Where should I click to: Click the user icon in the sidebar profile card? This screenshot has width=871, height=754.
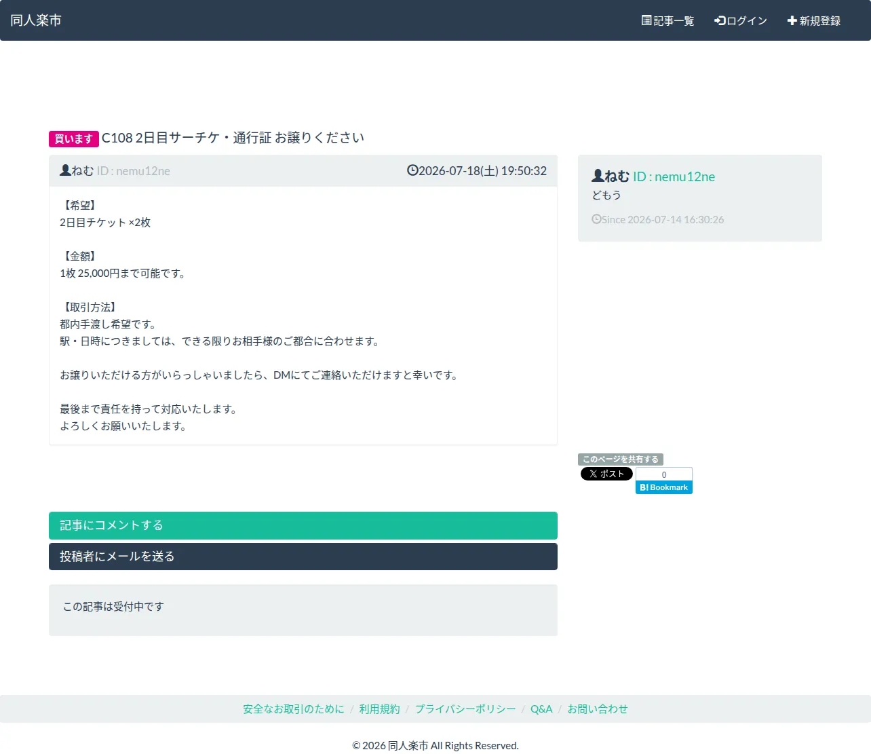coord(598,176)
